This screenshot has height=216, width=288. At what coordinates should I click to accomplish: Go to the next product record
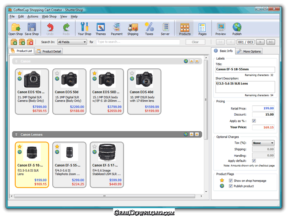[260, 42]
